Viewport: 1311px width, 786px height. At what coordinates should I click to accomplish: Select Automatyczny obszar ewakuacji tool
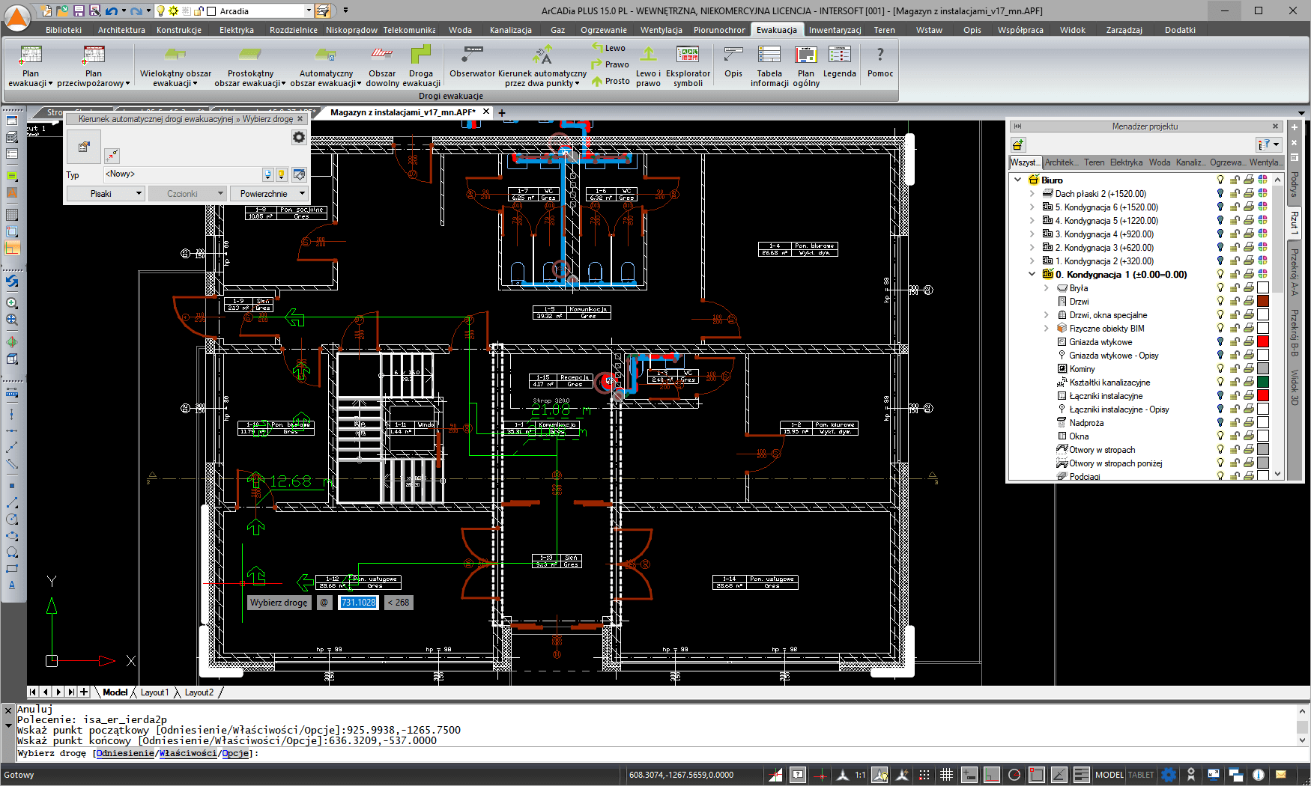point(326,66)
